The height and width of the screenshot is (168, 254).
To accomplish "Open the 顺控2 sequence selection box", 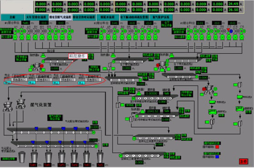I will [44, 79].
